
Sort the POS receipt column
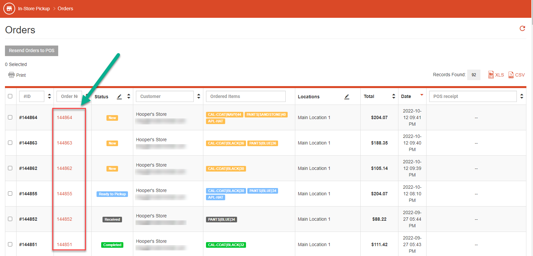[522, 96]
